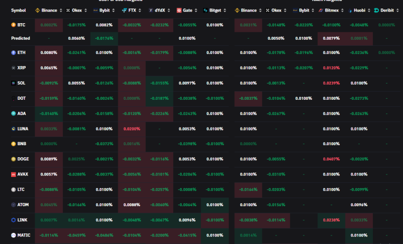Click 0.0082% BTC Bybit rate

click(104, 25)
